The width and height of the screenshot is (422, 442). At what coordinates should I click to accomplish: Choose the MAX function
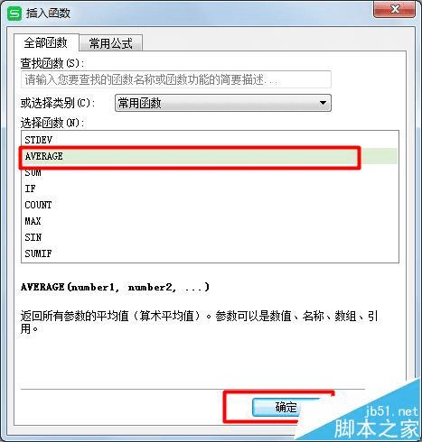click(x=210, y=221)
